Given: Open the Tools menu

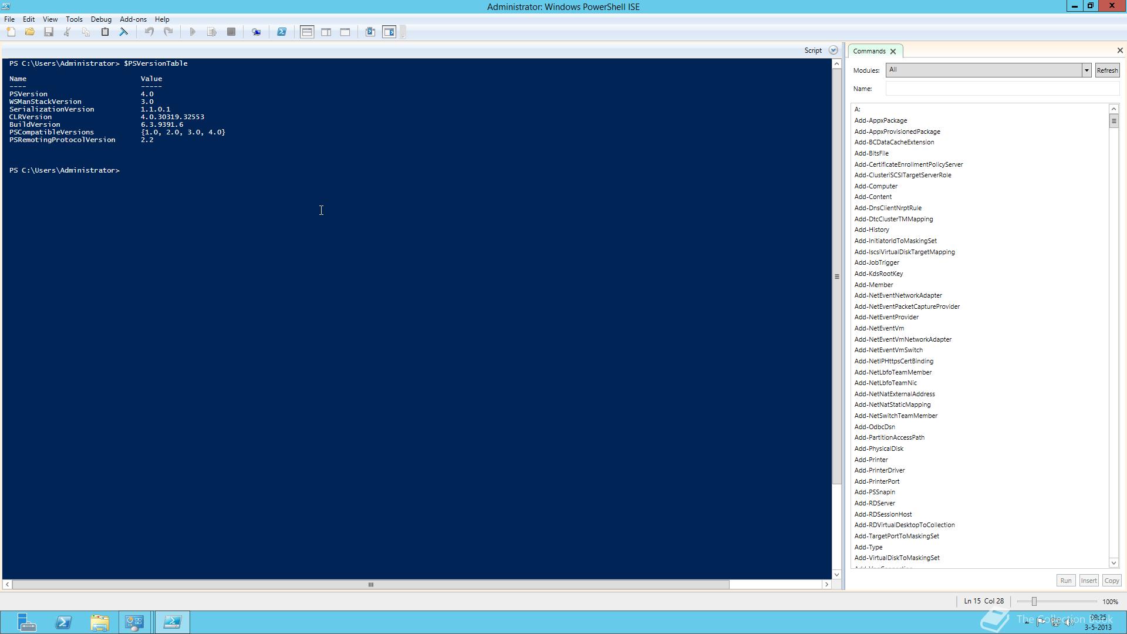Looking at the screenshot, I should tap(74, 19).
